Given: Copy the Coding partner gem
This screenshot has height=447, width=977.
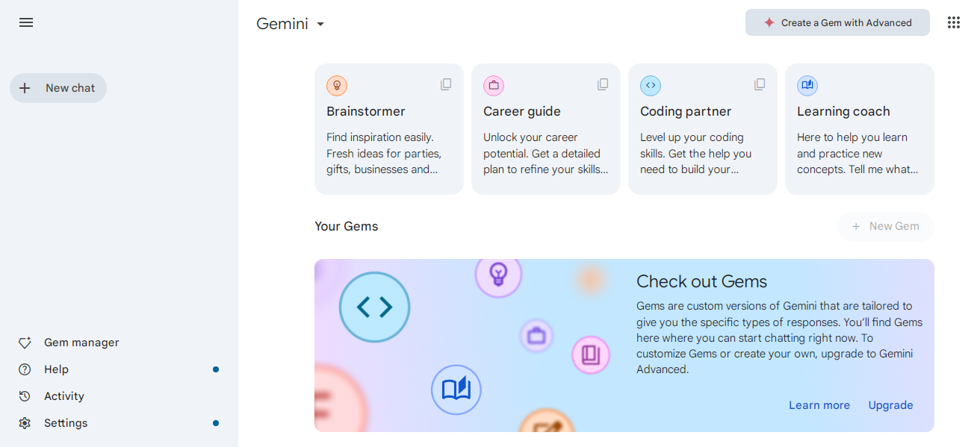Looking at the screenshot, I should pyautogui.click(x=760, y=84).
